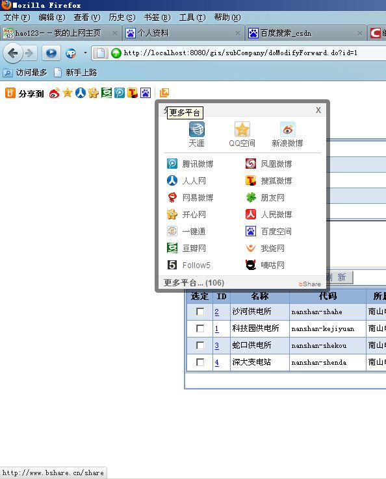Tick the checkbox for 科技园供电所 row

click(200, 328)
